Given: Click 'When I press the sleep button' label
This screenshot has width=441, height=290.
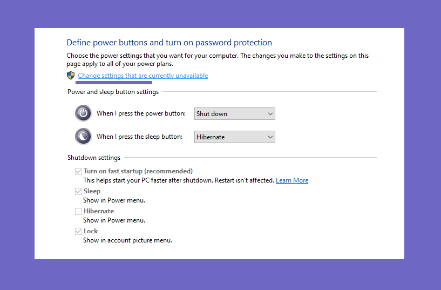Looking at the screenshot, I should [x=139, y=137].
